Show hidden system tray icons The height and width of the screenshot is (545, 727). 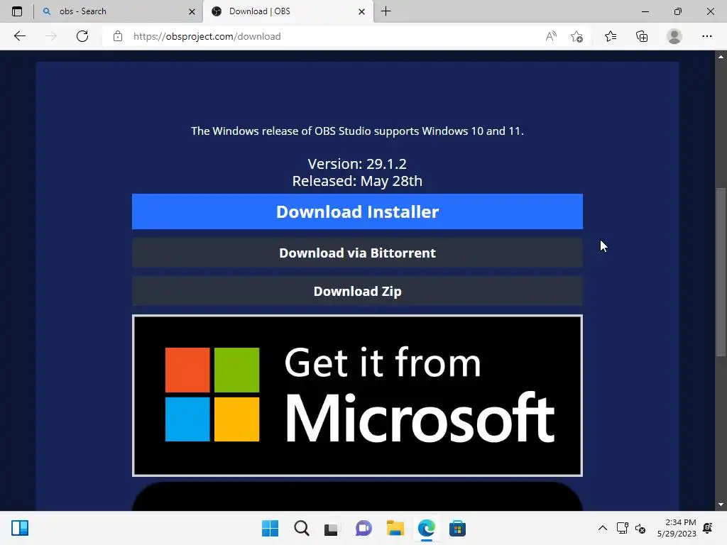click(x=602, y=528)
